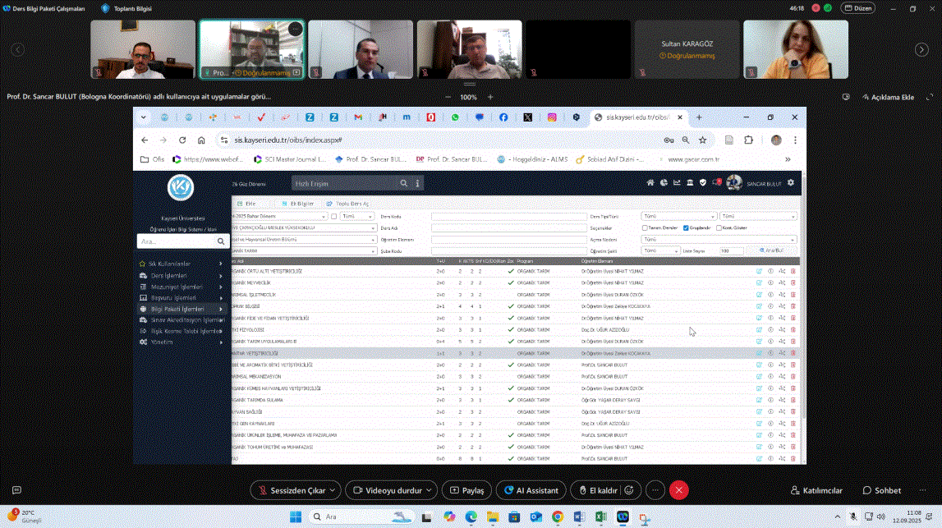Bookmark this page with the star icon
Viewport: 942px width, 528px height.
[703, 140]
